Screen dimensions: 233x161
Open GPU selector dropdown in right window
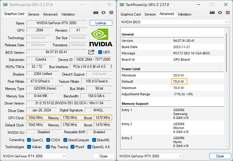coord(151,156)
